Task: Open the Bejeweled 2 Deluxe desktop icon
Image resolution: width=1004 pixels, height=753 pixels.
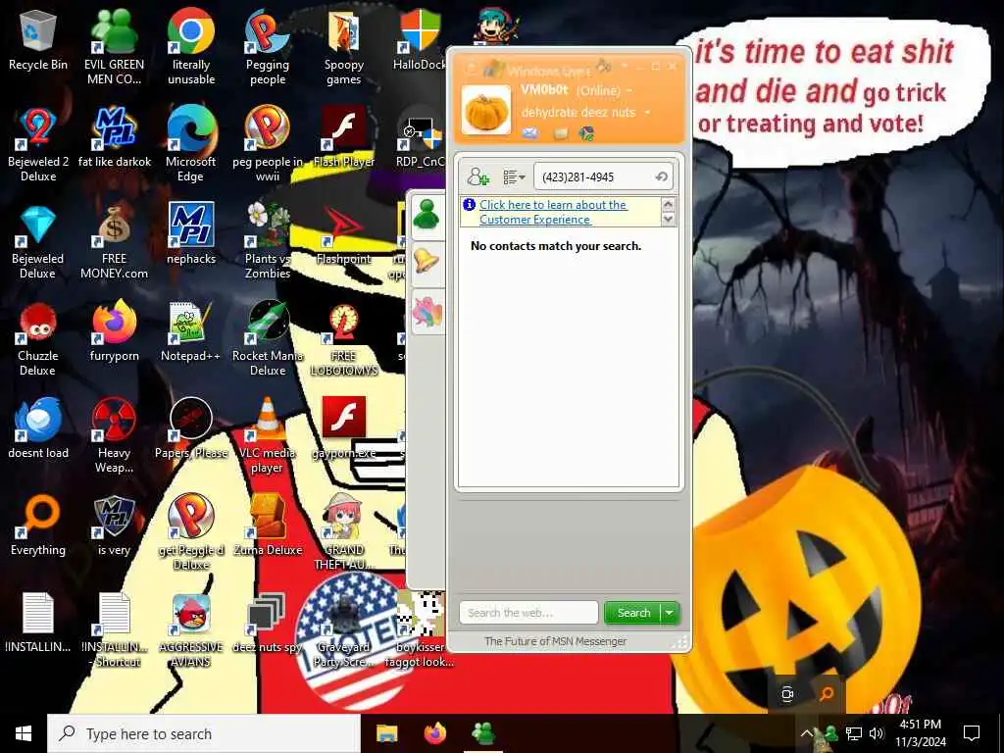Action: (38, 144)
